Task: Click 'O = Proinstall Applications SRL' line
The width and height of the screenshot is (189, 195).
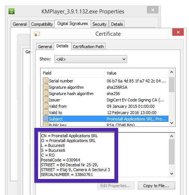Action: click(68, 141)
